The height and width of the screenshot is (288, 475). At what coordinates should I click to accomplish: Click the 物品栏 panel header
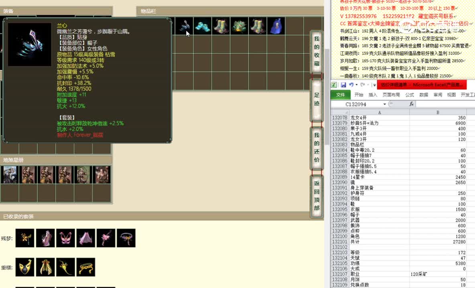pyautogui.click(x=230, y=11)
